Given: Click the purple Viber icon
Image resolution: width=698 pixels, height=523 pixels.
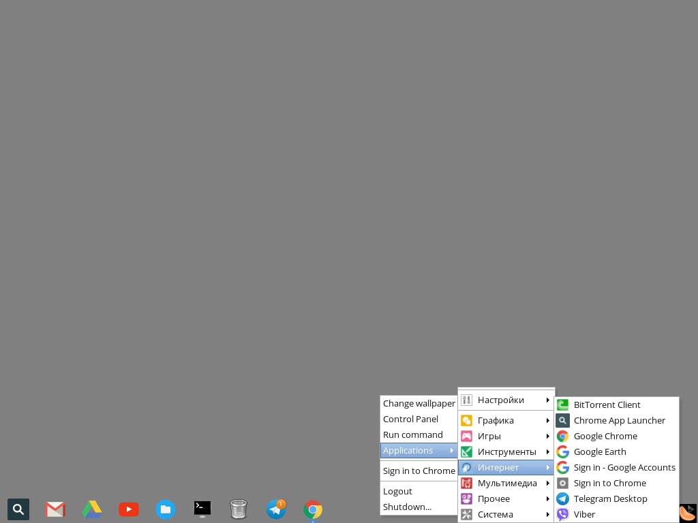Looking at the screenshot, I should click(x=562, y=515).
